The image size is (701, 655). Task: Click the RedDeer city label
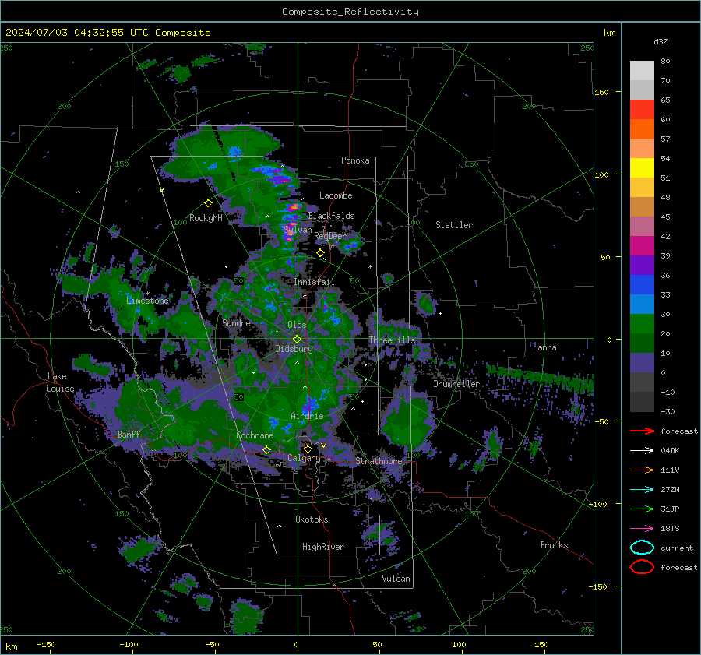coord(330,236)
